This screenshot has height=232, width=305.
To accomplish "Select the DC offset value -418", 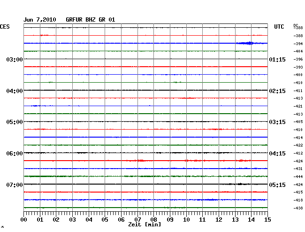I will pyautogui.click(x=298, y=200).
